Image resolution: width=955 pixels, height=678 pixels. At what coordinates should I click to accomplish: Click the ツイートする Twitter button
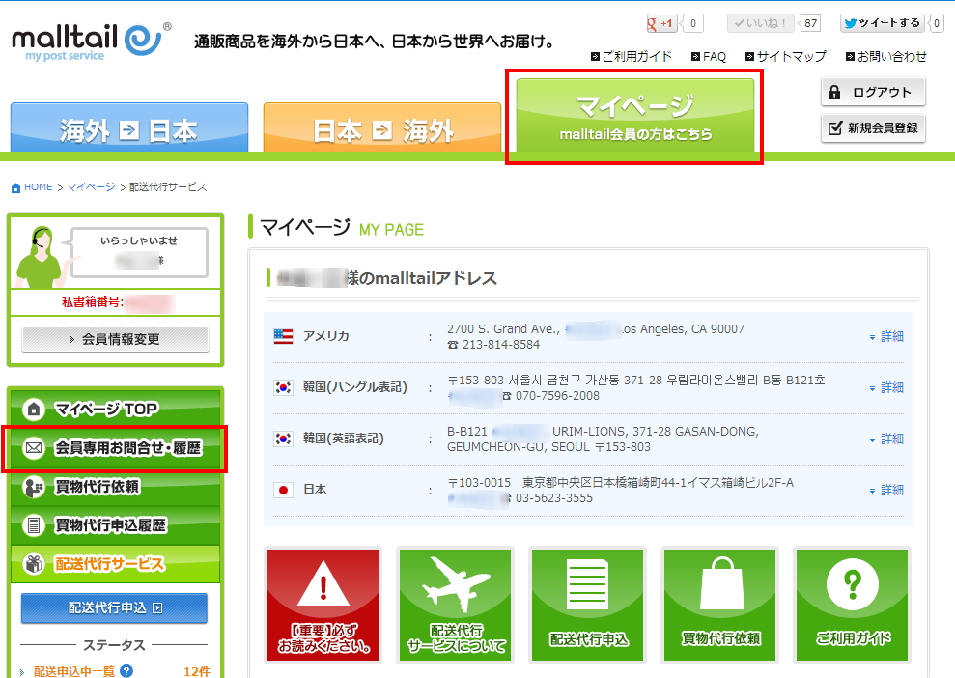tap(882, 23)
